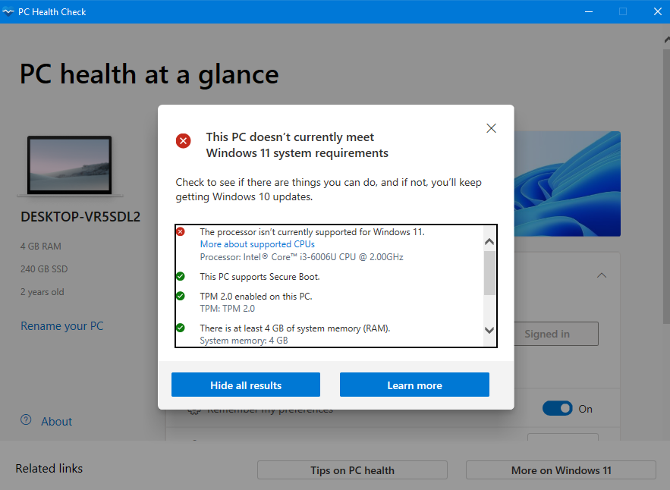Click Learn more button
Viewport: 670px width, 490px height.
click(414, 385)
